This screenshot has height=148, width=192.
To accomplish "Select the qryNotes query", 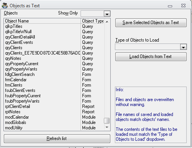I will tap(54, 58).
